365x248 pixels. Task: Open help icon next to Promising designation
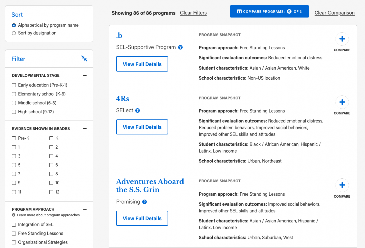pos(145,202)
